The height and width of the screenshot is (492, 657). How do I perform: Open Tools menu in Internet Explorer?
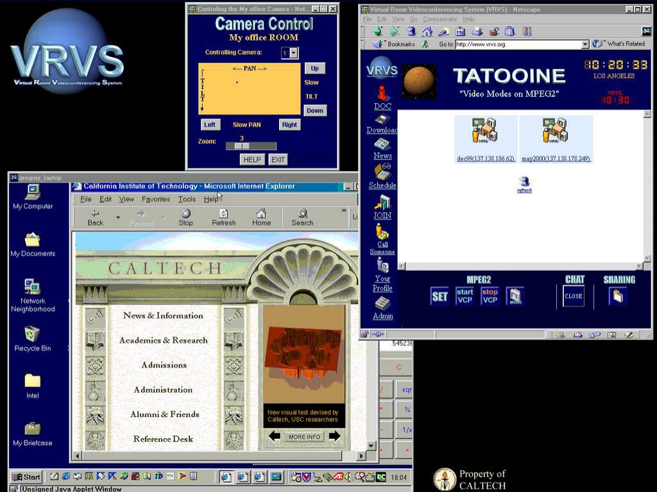coord(187,199)
